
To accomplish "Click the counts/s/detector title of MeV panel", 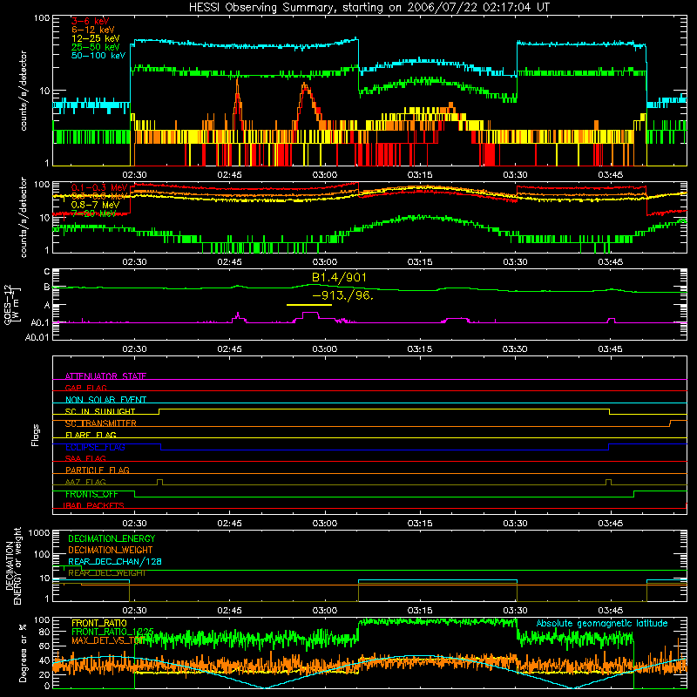I will [x=24, y=217].
